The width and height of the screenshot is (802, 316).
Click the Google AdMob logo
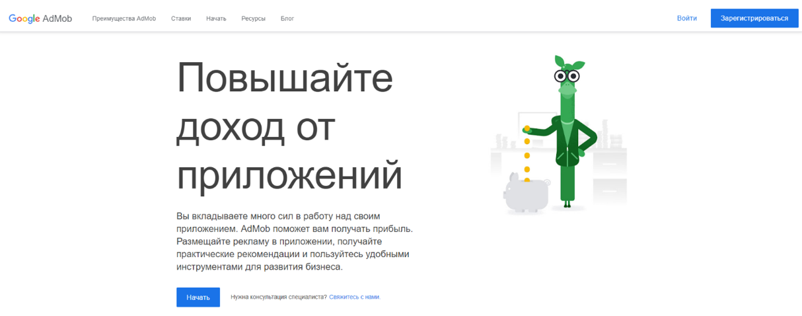40,19
